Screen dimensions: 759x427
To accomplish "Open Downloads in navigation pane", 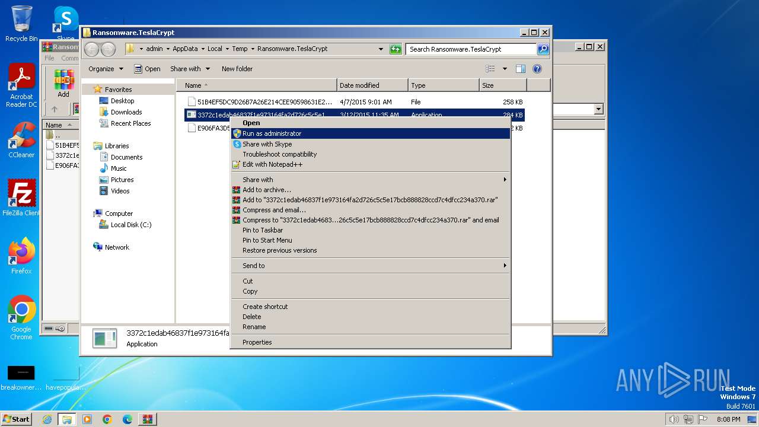I will point(120,112).
